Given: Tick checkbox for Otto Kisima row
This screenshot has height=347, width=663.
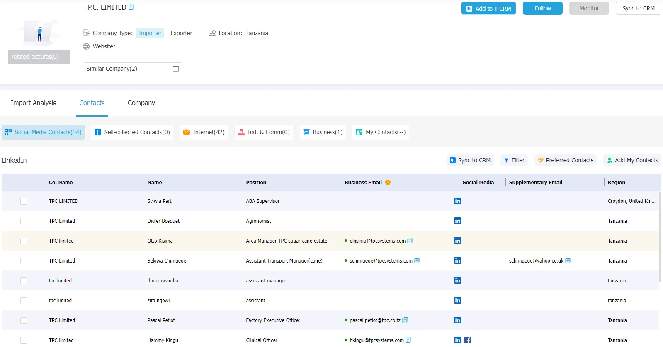Looking at the screenshot, I should (24, 241).
